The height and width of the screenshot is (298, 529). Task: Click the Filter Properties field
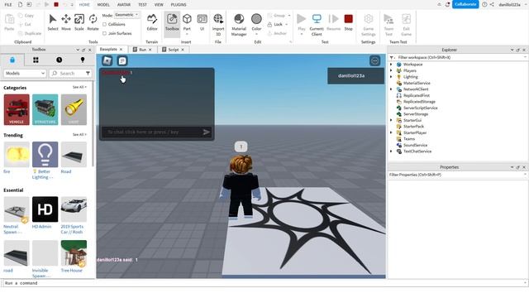pyautogui.click(x=457, y=175)
